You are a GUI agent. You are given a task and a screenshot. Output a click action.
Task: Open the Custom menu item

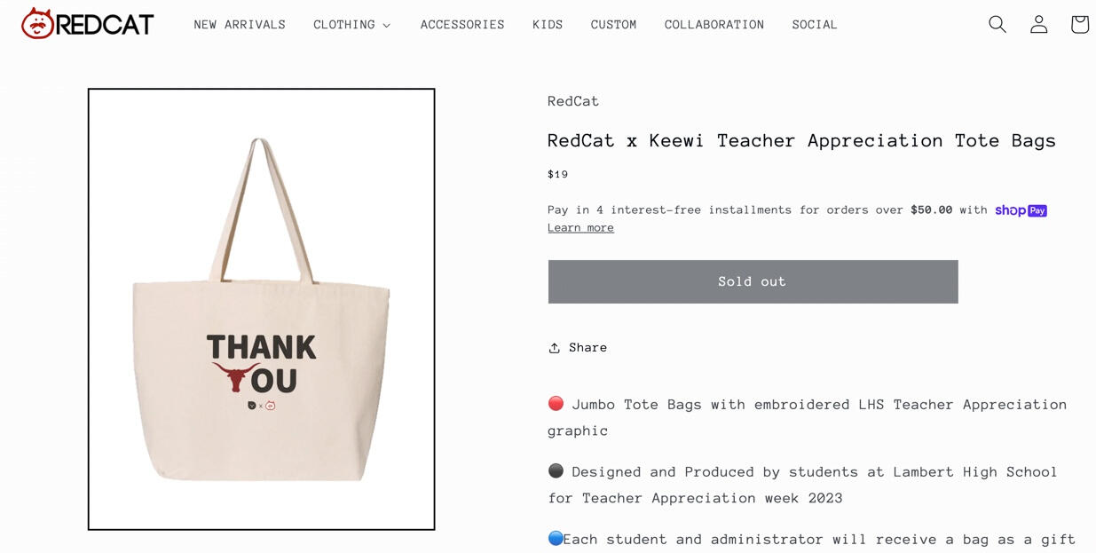point(614,25)
